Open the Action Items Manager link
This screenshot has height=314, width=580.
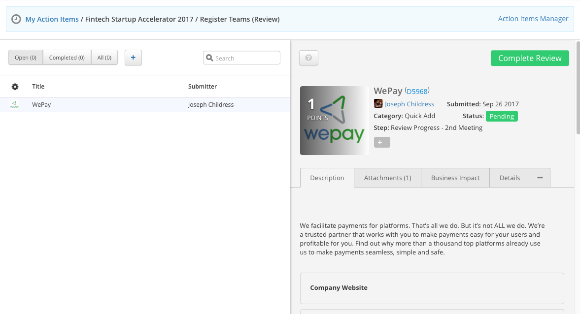pos(533,19)
